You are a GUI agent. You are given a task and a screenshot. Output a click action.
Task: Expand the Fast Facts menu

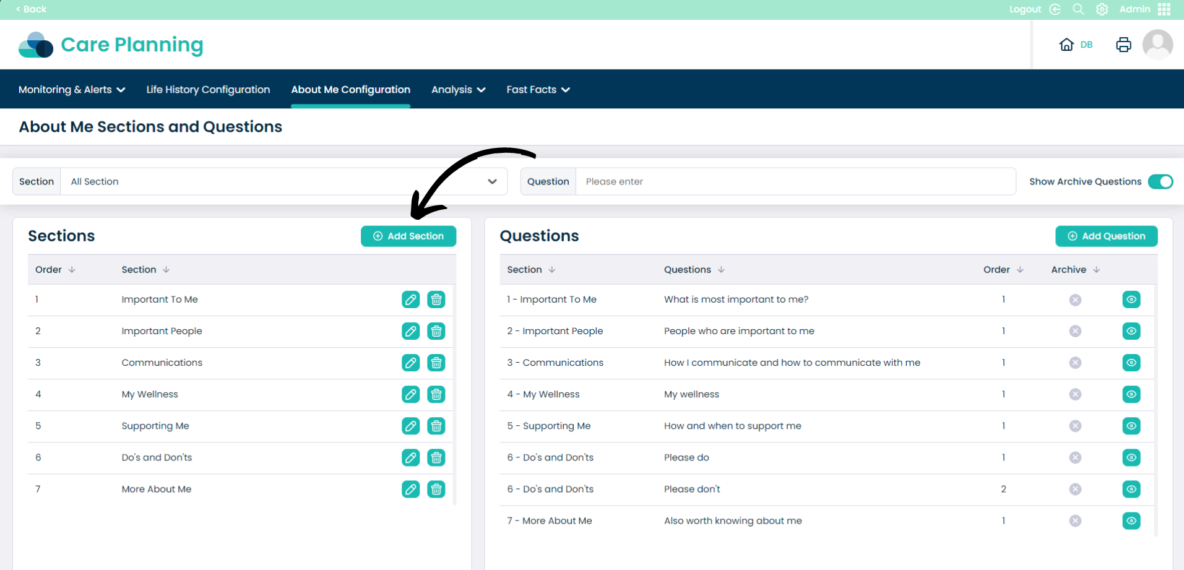tap(538, 90)
